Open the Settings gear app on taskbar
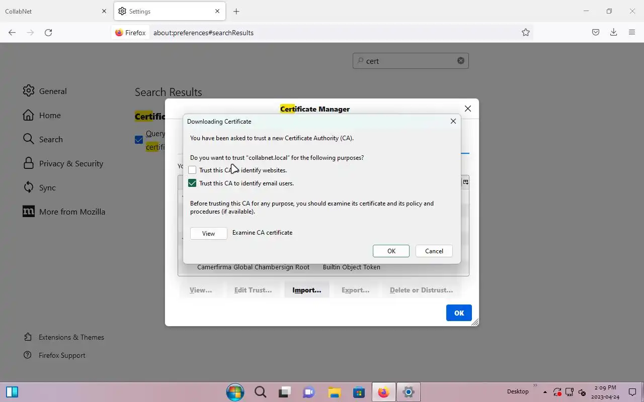The height and width of the screenshot is (402, 644). 408,392
